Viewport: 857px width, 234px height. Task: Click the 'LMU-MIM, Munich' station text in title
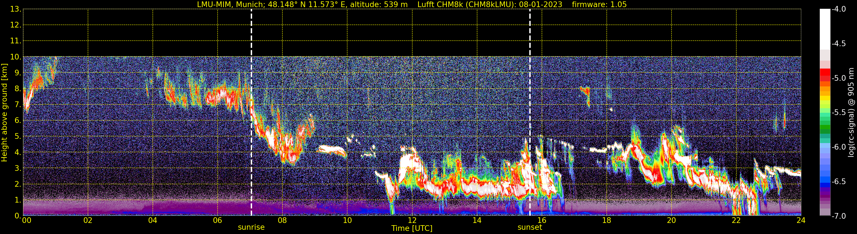[231, 5]
